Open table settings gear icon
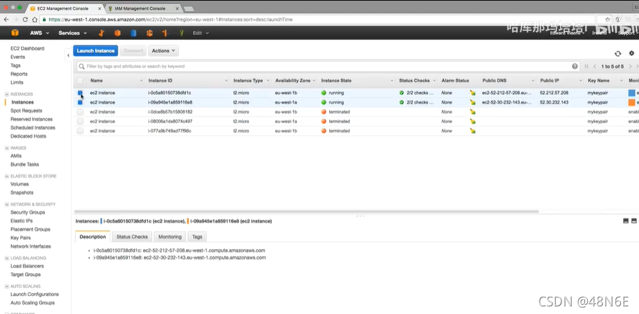This screenshot has height=314, width=639. tap(631, 53)
